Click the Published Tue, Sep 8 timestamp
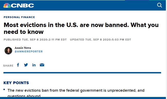The height and width of the screenshot is (99, 167). click(x=35, y=40)
